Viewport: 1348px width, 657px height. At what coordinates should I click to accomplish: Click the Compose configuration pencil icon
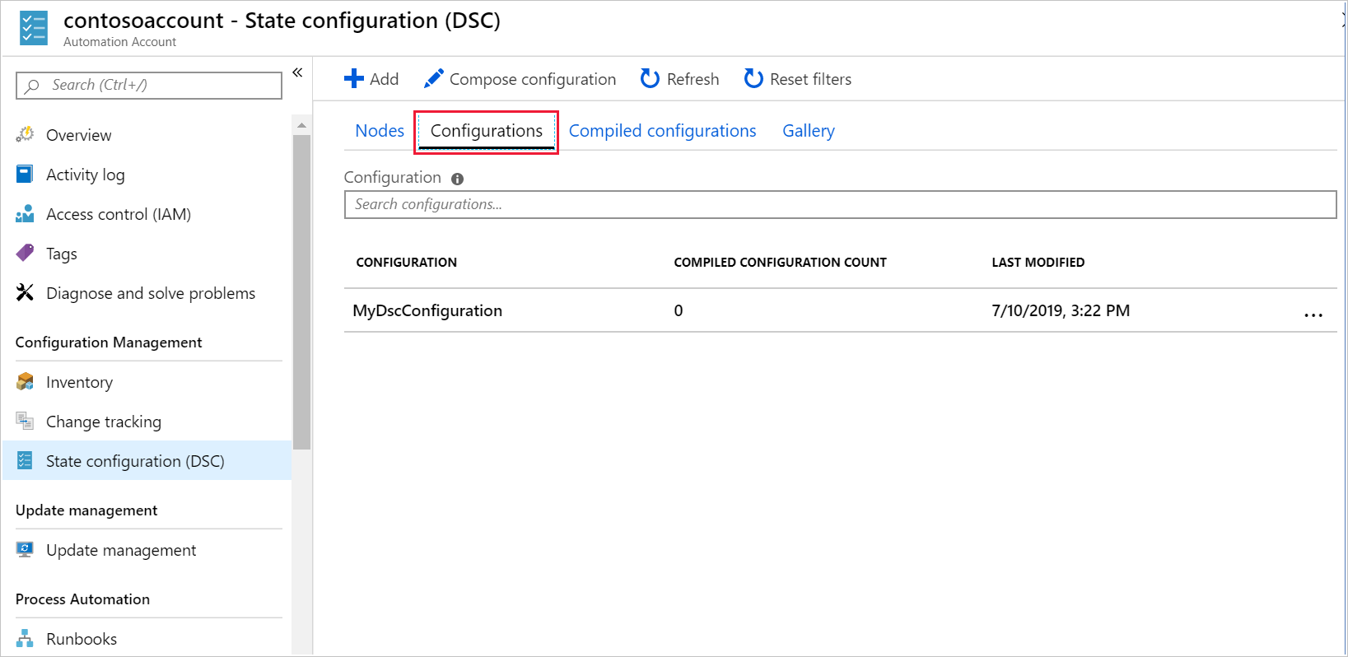pos(434,78)
